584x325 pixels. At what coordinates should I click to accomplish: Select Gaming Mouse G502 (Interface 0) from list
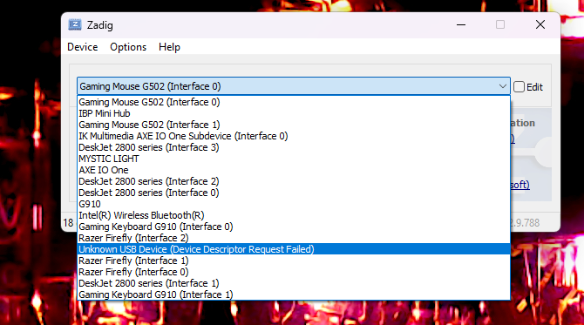(294, 102)
